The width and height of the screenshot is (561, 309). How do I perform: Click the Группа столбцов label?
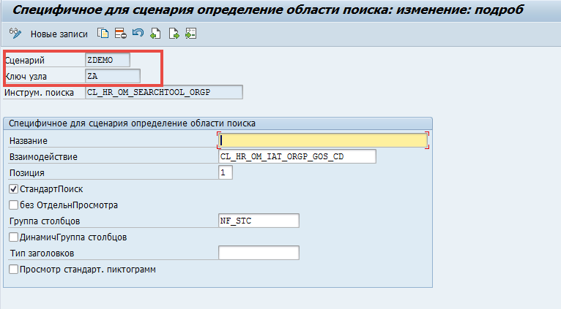45,221
